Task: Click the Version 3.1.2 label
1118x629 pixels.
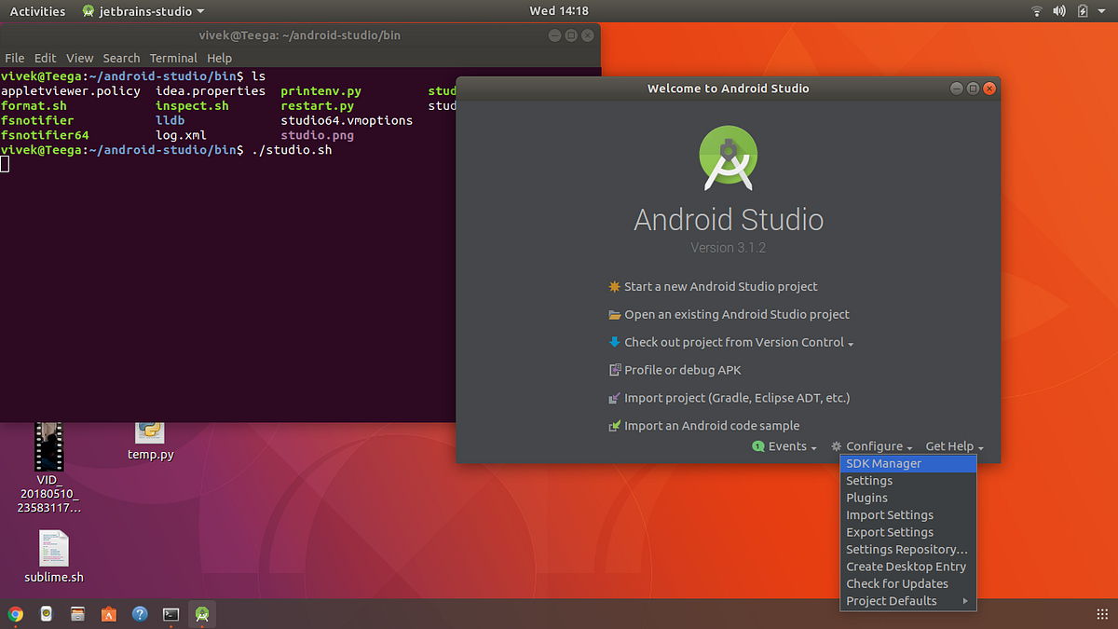Action: (729, 248)
